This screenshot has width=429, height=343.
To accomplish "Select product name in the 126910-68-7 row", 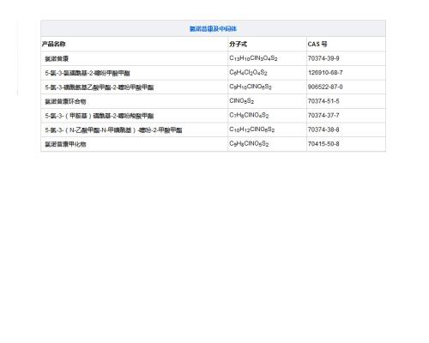I will 88,73.
